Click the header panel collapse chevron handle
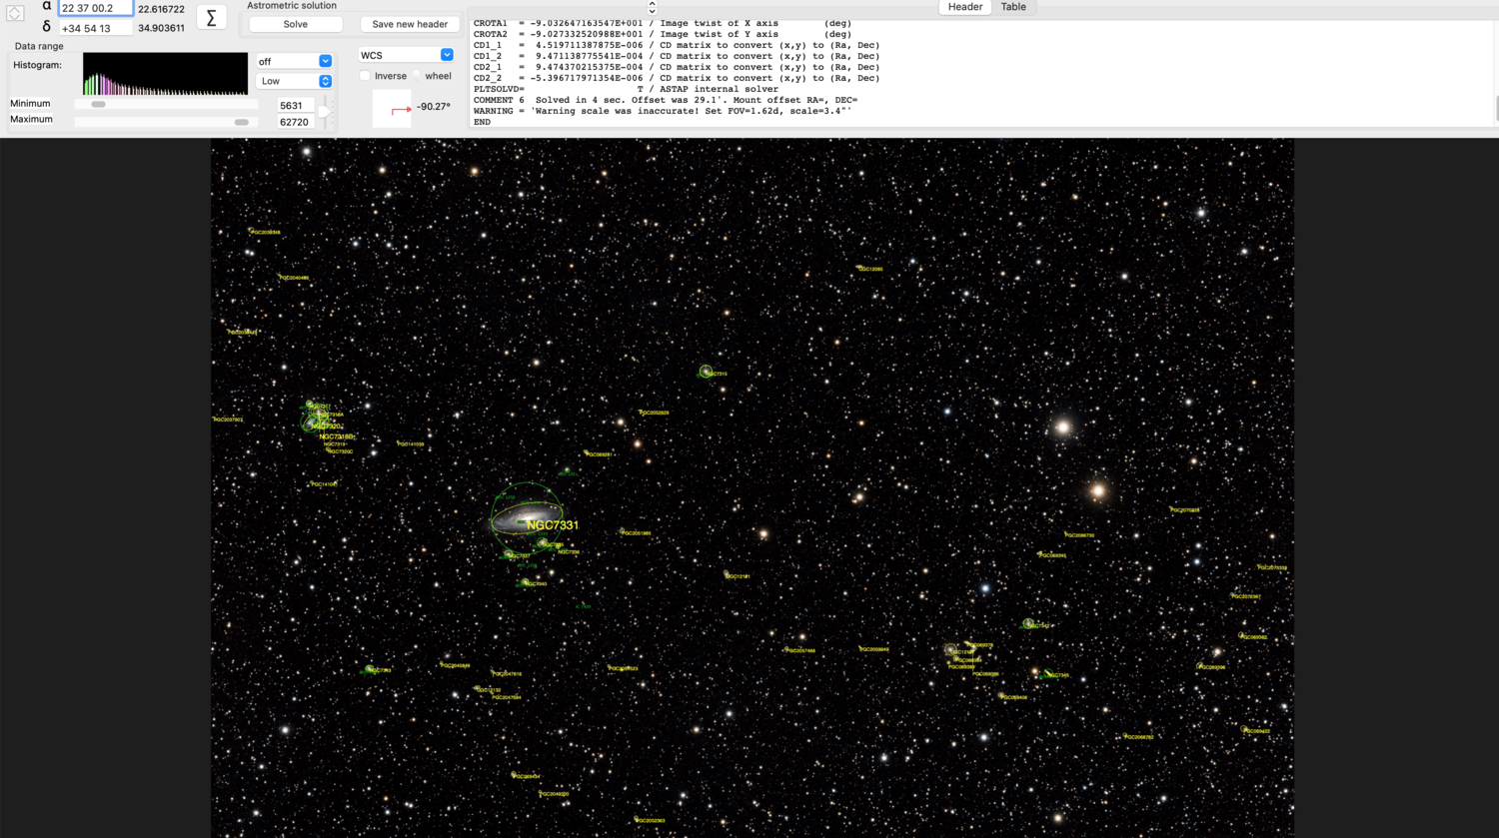 652,7
